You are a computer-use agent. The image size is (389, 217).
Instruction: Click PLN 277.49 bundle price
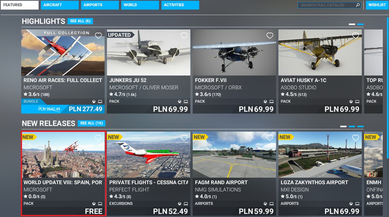point(85,109)
